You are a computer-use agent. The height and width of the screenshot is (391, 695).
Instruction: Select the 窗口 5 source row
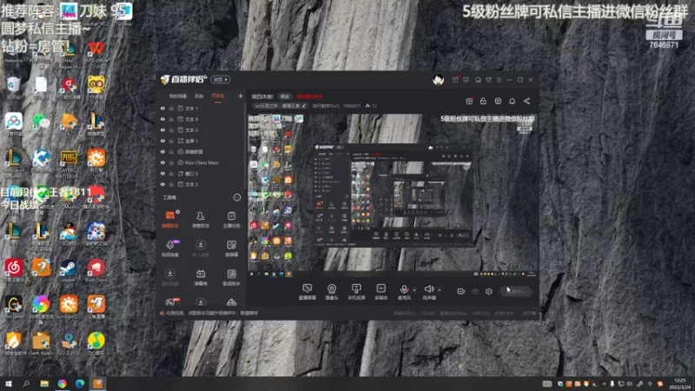click(x=202, y=173)
